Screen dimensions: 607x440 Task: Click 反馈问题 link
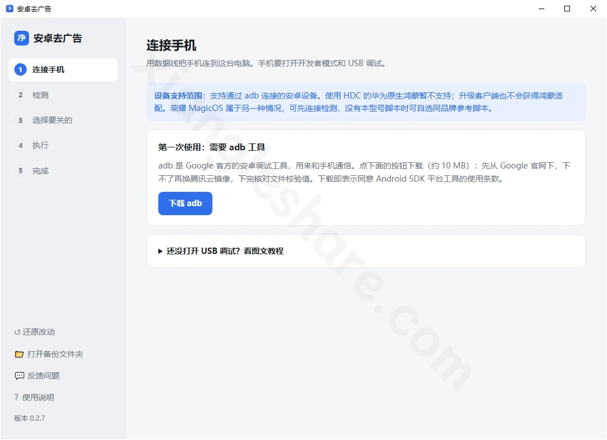37,376
